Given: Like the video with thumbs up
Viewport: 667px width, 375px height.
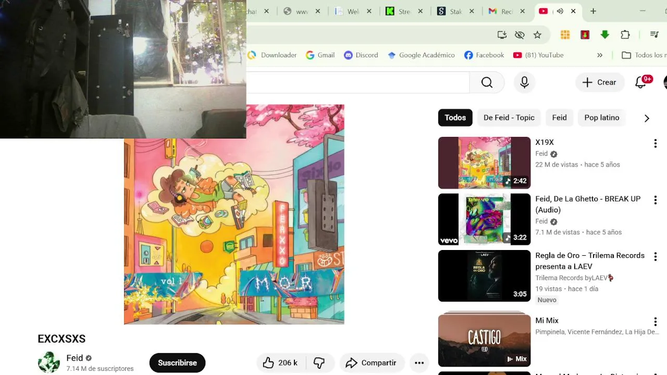Looking at the screenshot, I should coord(280,363).
